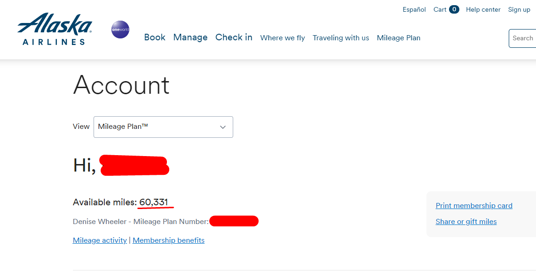The width and height of the screenshot is (536, 277).
Task: Open Where we fly menu
Action: 283,38
